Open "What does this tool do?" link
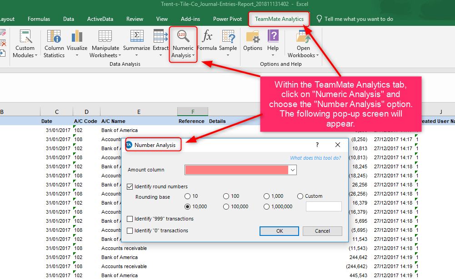455x279 pixels. [315, 158]
